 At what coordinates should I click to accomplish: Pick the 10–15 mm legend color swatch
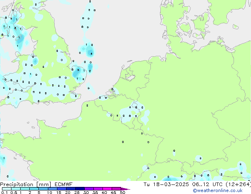53,189
